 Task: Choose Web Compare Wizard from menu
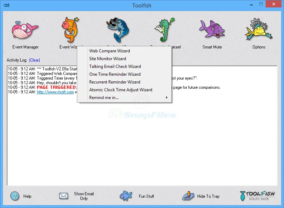pos(124,51)
